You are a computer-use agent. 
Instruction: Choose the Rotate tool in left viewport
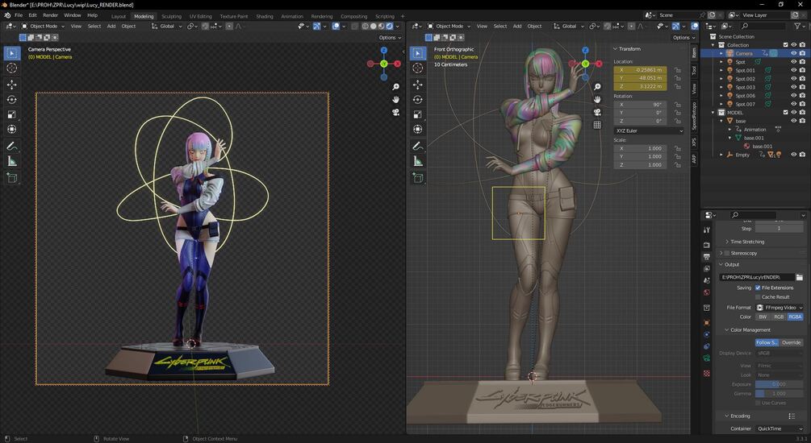pos(12,100)
